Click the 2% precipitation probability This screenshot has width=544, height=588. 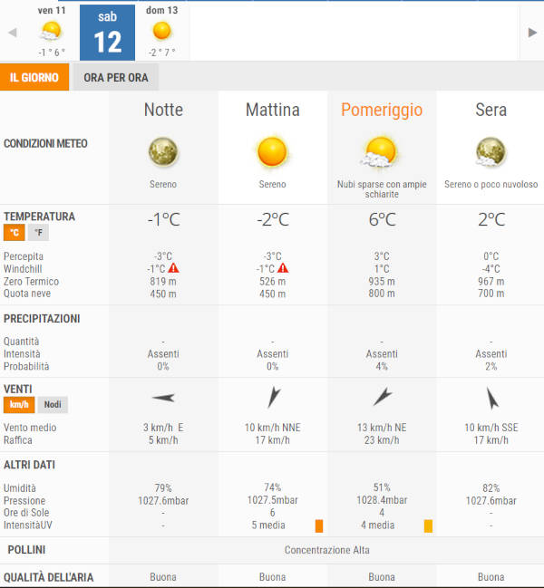click(491, 366)
